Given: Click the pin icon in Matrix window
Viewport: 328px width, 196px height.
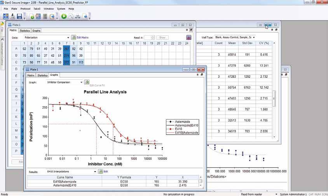Looking at the screenshot, I should coord(187,30).
